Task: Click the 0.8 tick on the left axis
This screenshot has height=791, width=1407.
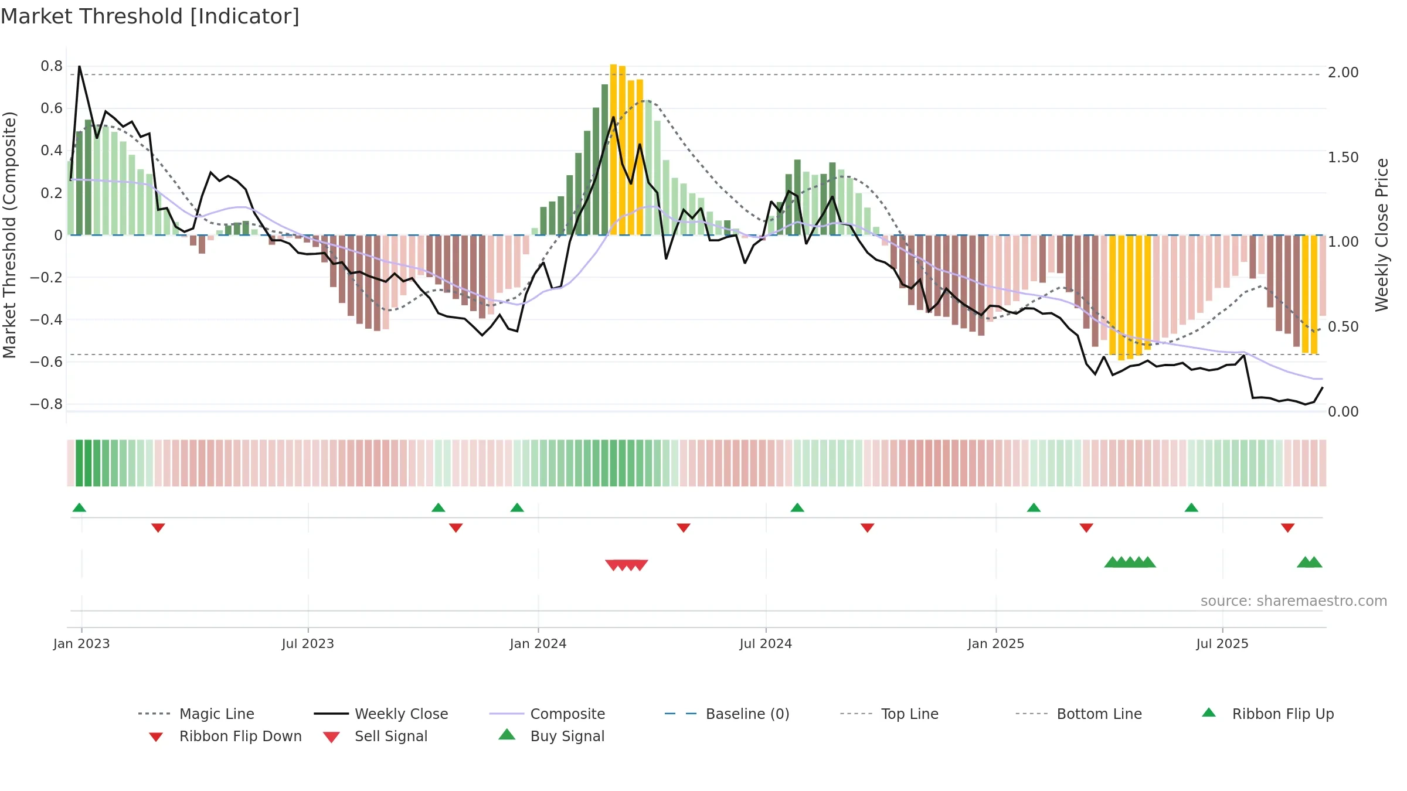Action: (52, 66)
